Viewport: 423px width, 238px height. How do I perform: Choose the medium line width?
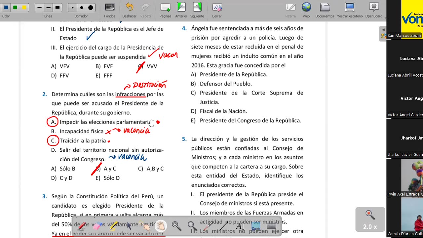pos(48,7)
